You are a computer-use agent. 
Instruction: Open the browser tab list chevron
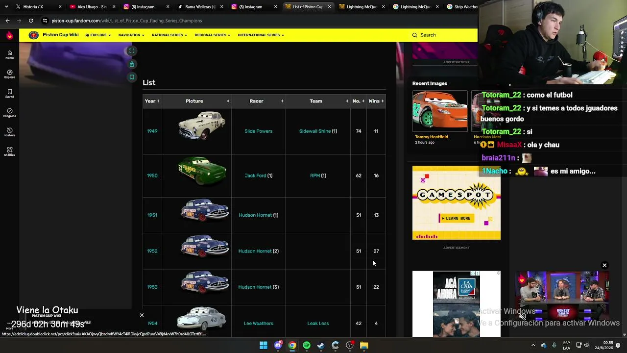(6, 7)
